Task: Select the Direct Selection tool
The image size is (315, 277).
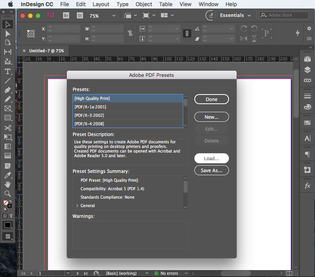Action: (x=8, y=33)
